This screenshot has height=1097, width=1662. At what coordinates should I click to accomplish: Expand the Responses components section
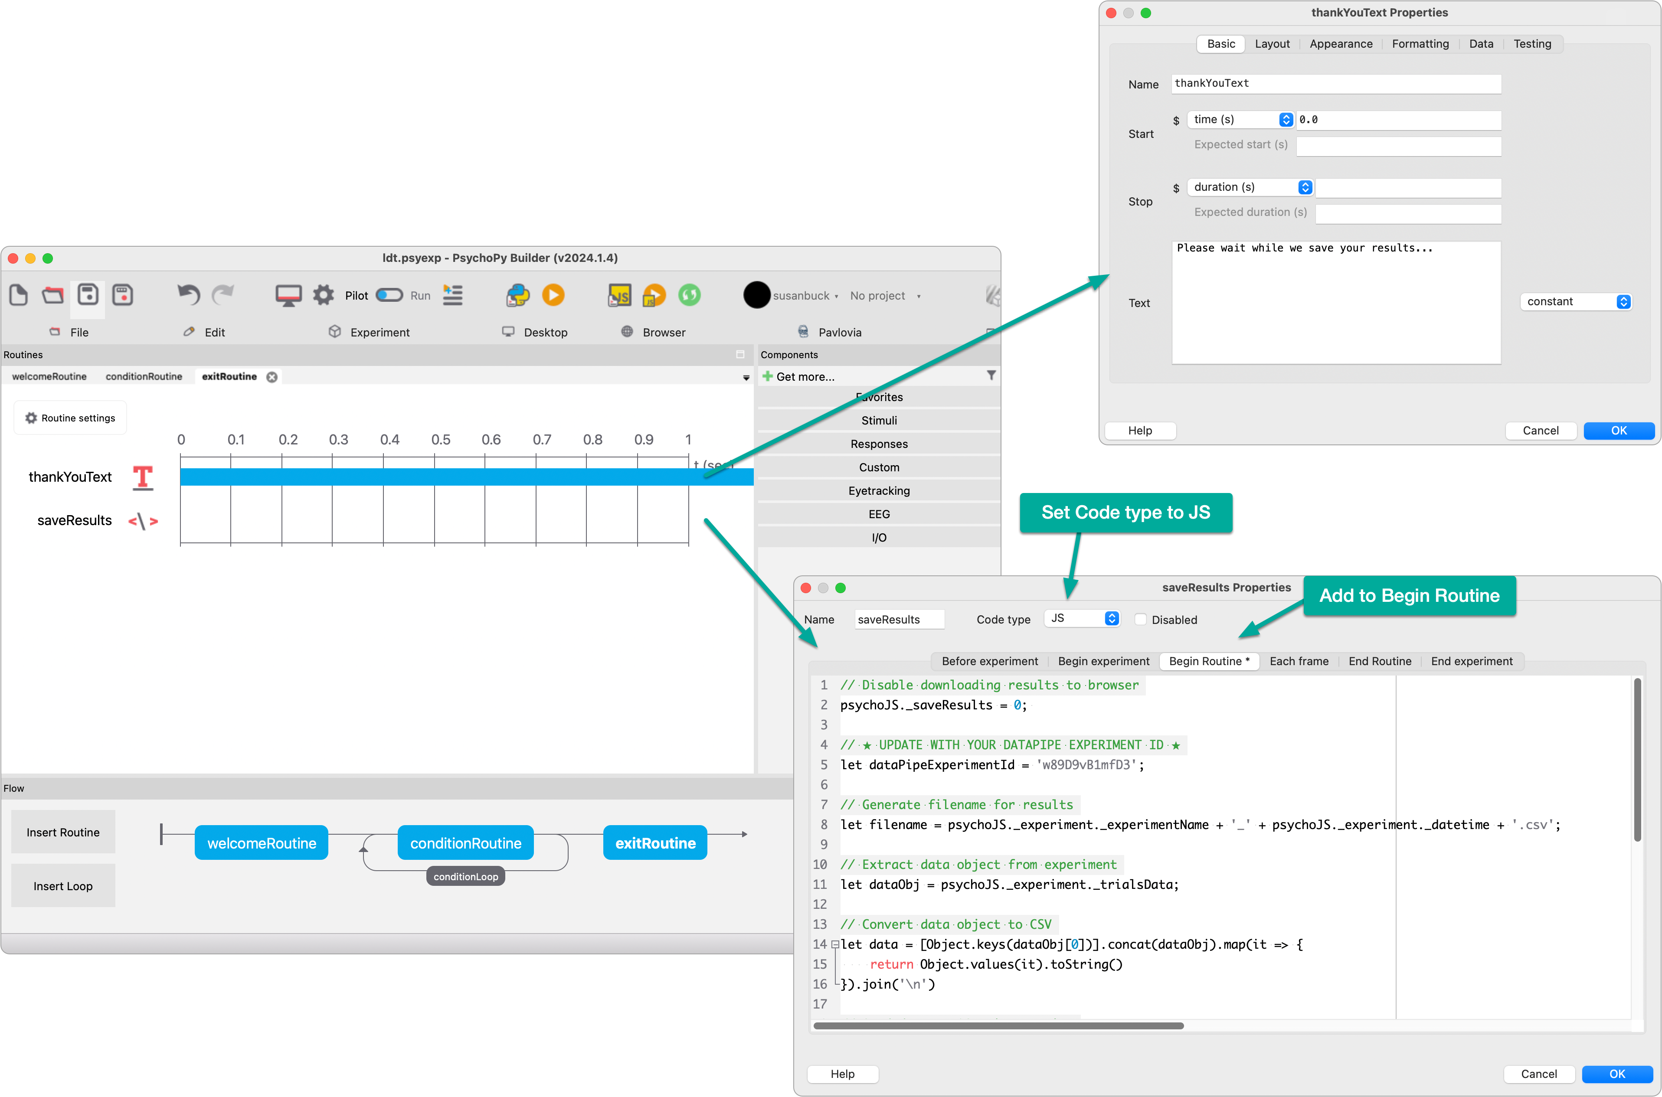[x=879, y=444]
